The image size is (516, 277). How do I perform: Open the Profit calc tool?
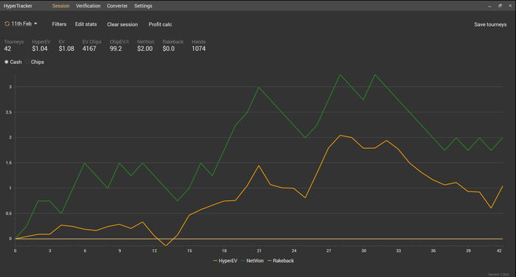point(160,24)
